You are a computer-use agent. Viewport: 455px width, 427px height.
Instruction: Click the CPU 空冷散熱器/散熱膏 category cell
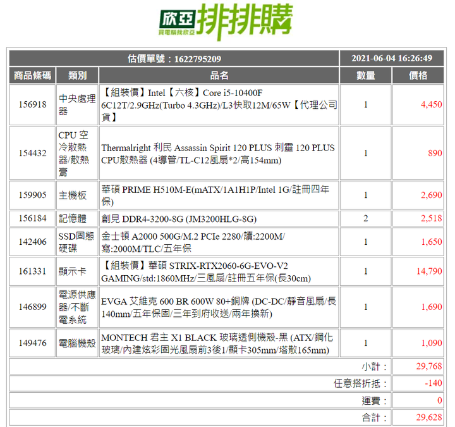click(77, 153)
